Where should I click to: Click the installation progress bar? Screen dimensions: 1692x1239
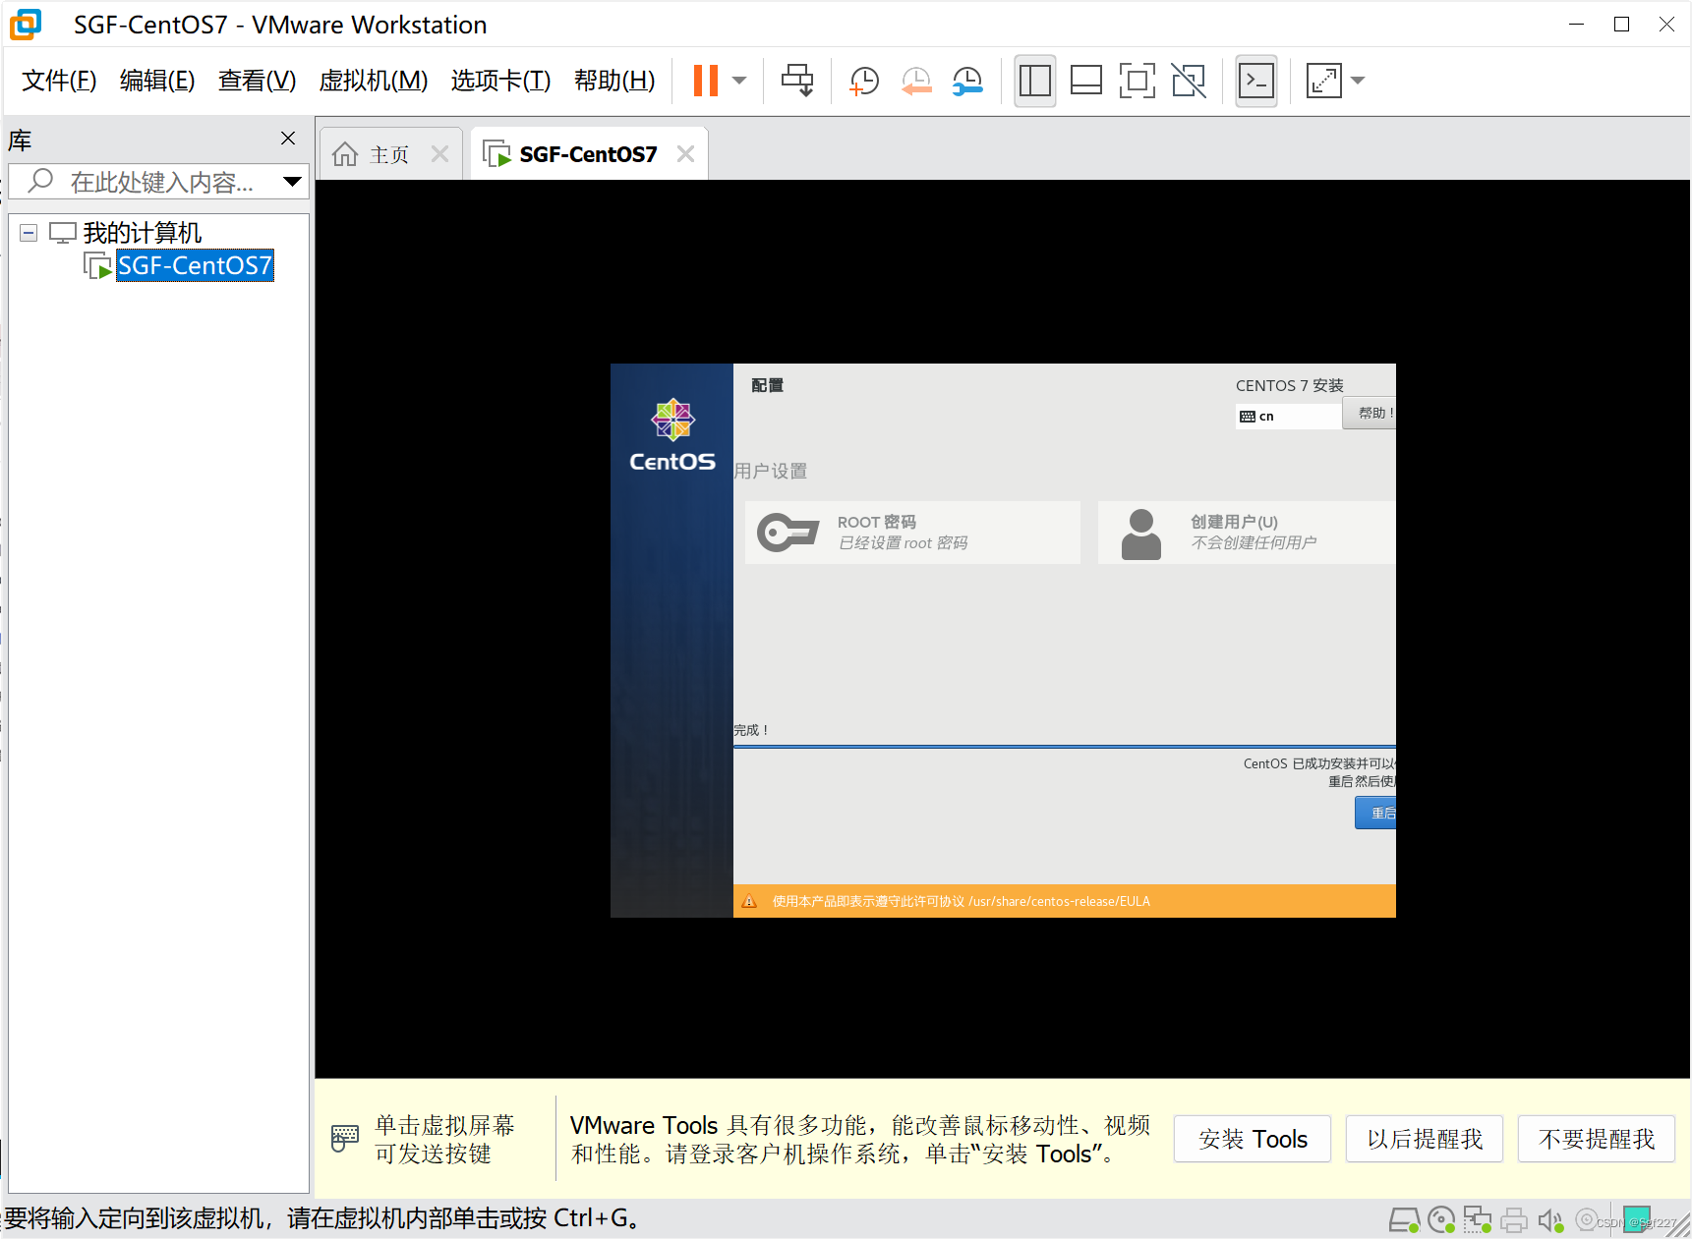click(x=1065, y=747)
